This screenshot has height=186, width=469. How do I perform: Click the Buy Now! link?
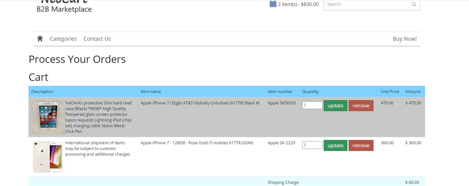(405, 39)
